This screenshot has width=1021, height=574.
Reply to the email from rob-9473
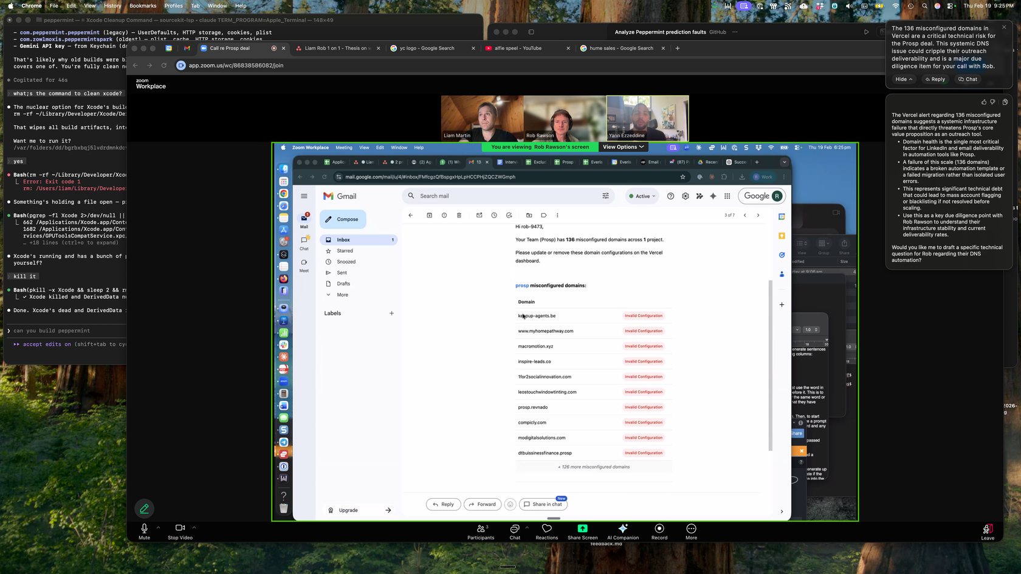[x=443, y=504]
